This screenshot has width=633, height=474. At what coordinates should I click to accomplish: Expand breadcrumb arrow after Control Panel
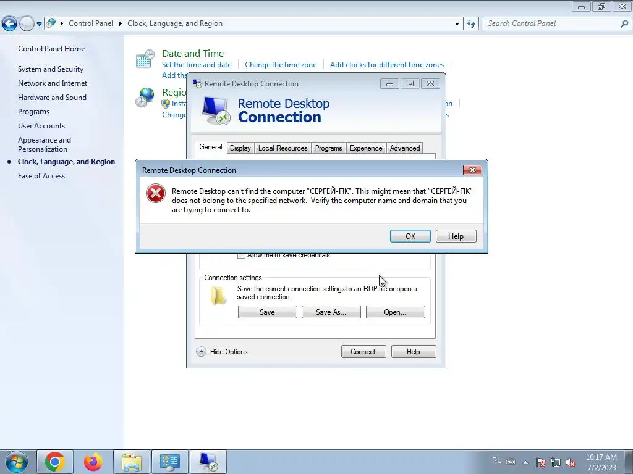(x=121, y=23)
